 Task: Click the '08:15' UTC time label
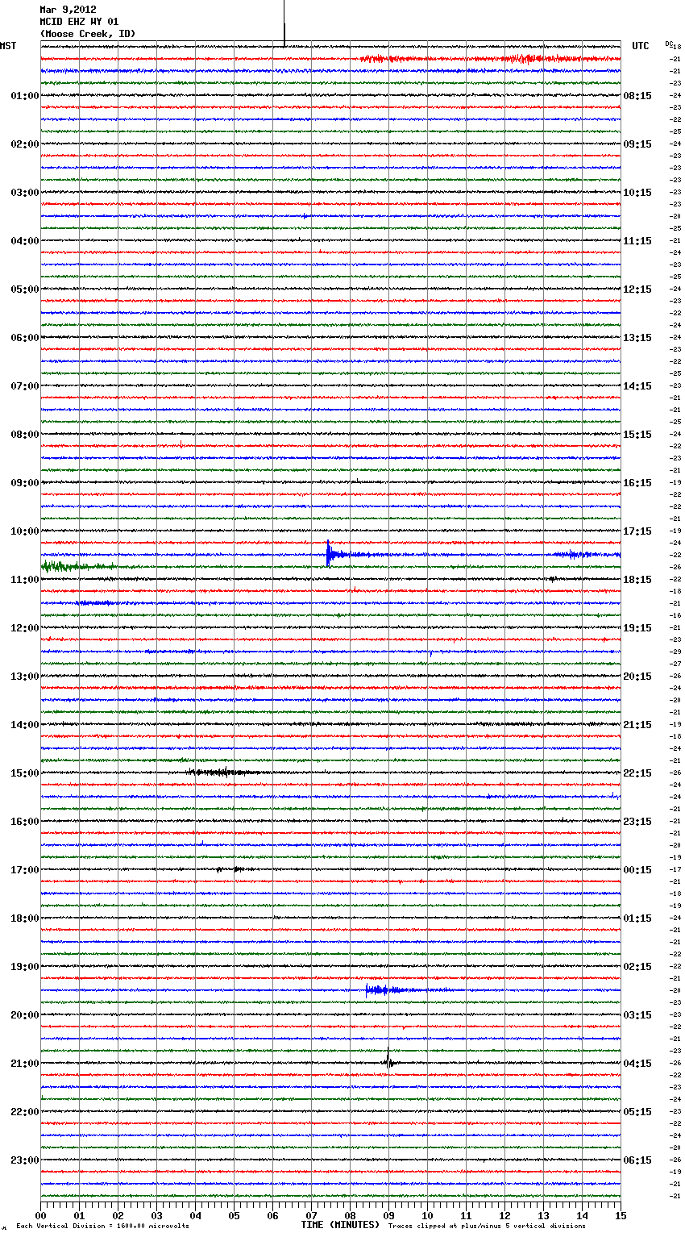(x=637, y=96)
